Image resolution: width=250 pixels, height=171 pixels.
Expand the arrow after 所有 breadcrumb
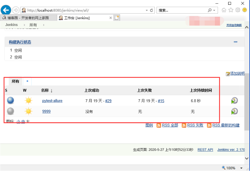44,25
